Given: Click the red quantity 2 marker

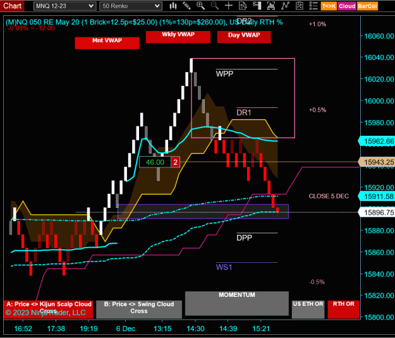Looking at the screenshot, I should tap(175, 162).
